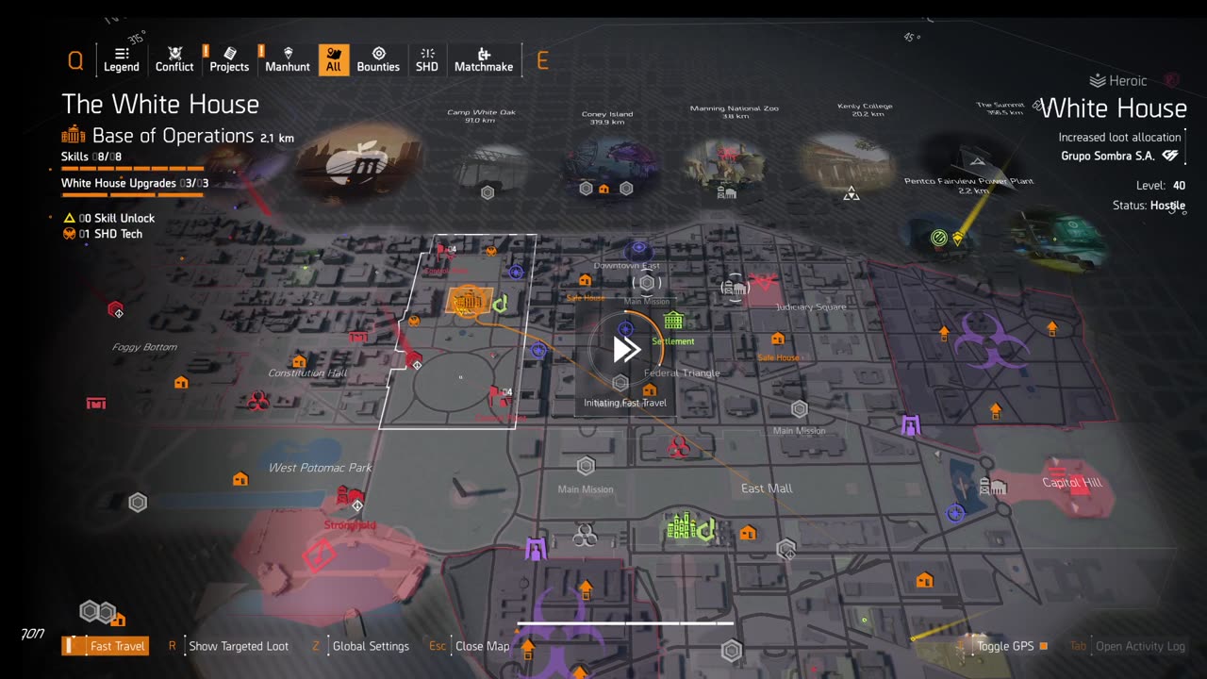This screenshot has width=1207, height=679.
Task: Click the Heroic difficulty label
Action: [1118, 81]
